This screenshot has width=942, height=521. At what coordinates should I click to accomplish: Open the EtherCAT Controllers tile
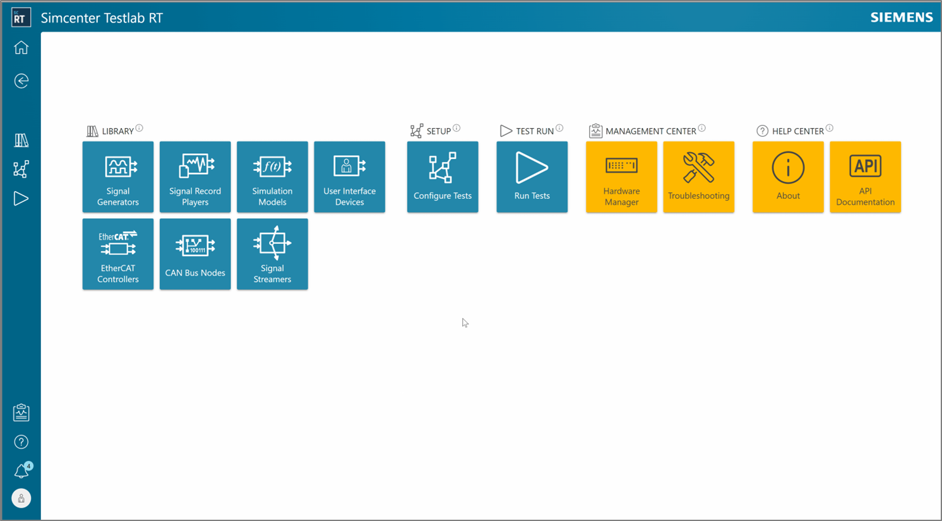[117, 254]
